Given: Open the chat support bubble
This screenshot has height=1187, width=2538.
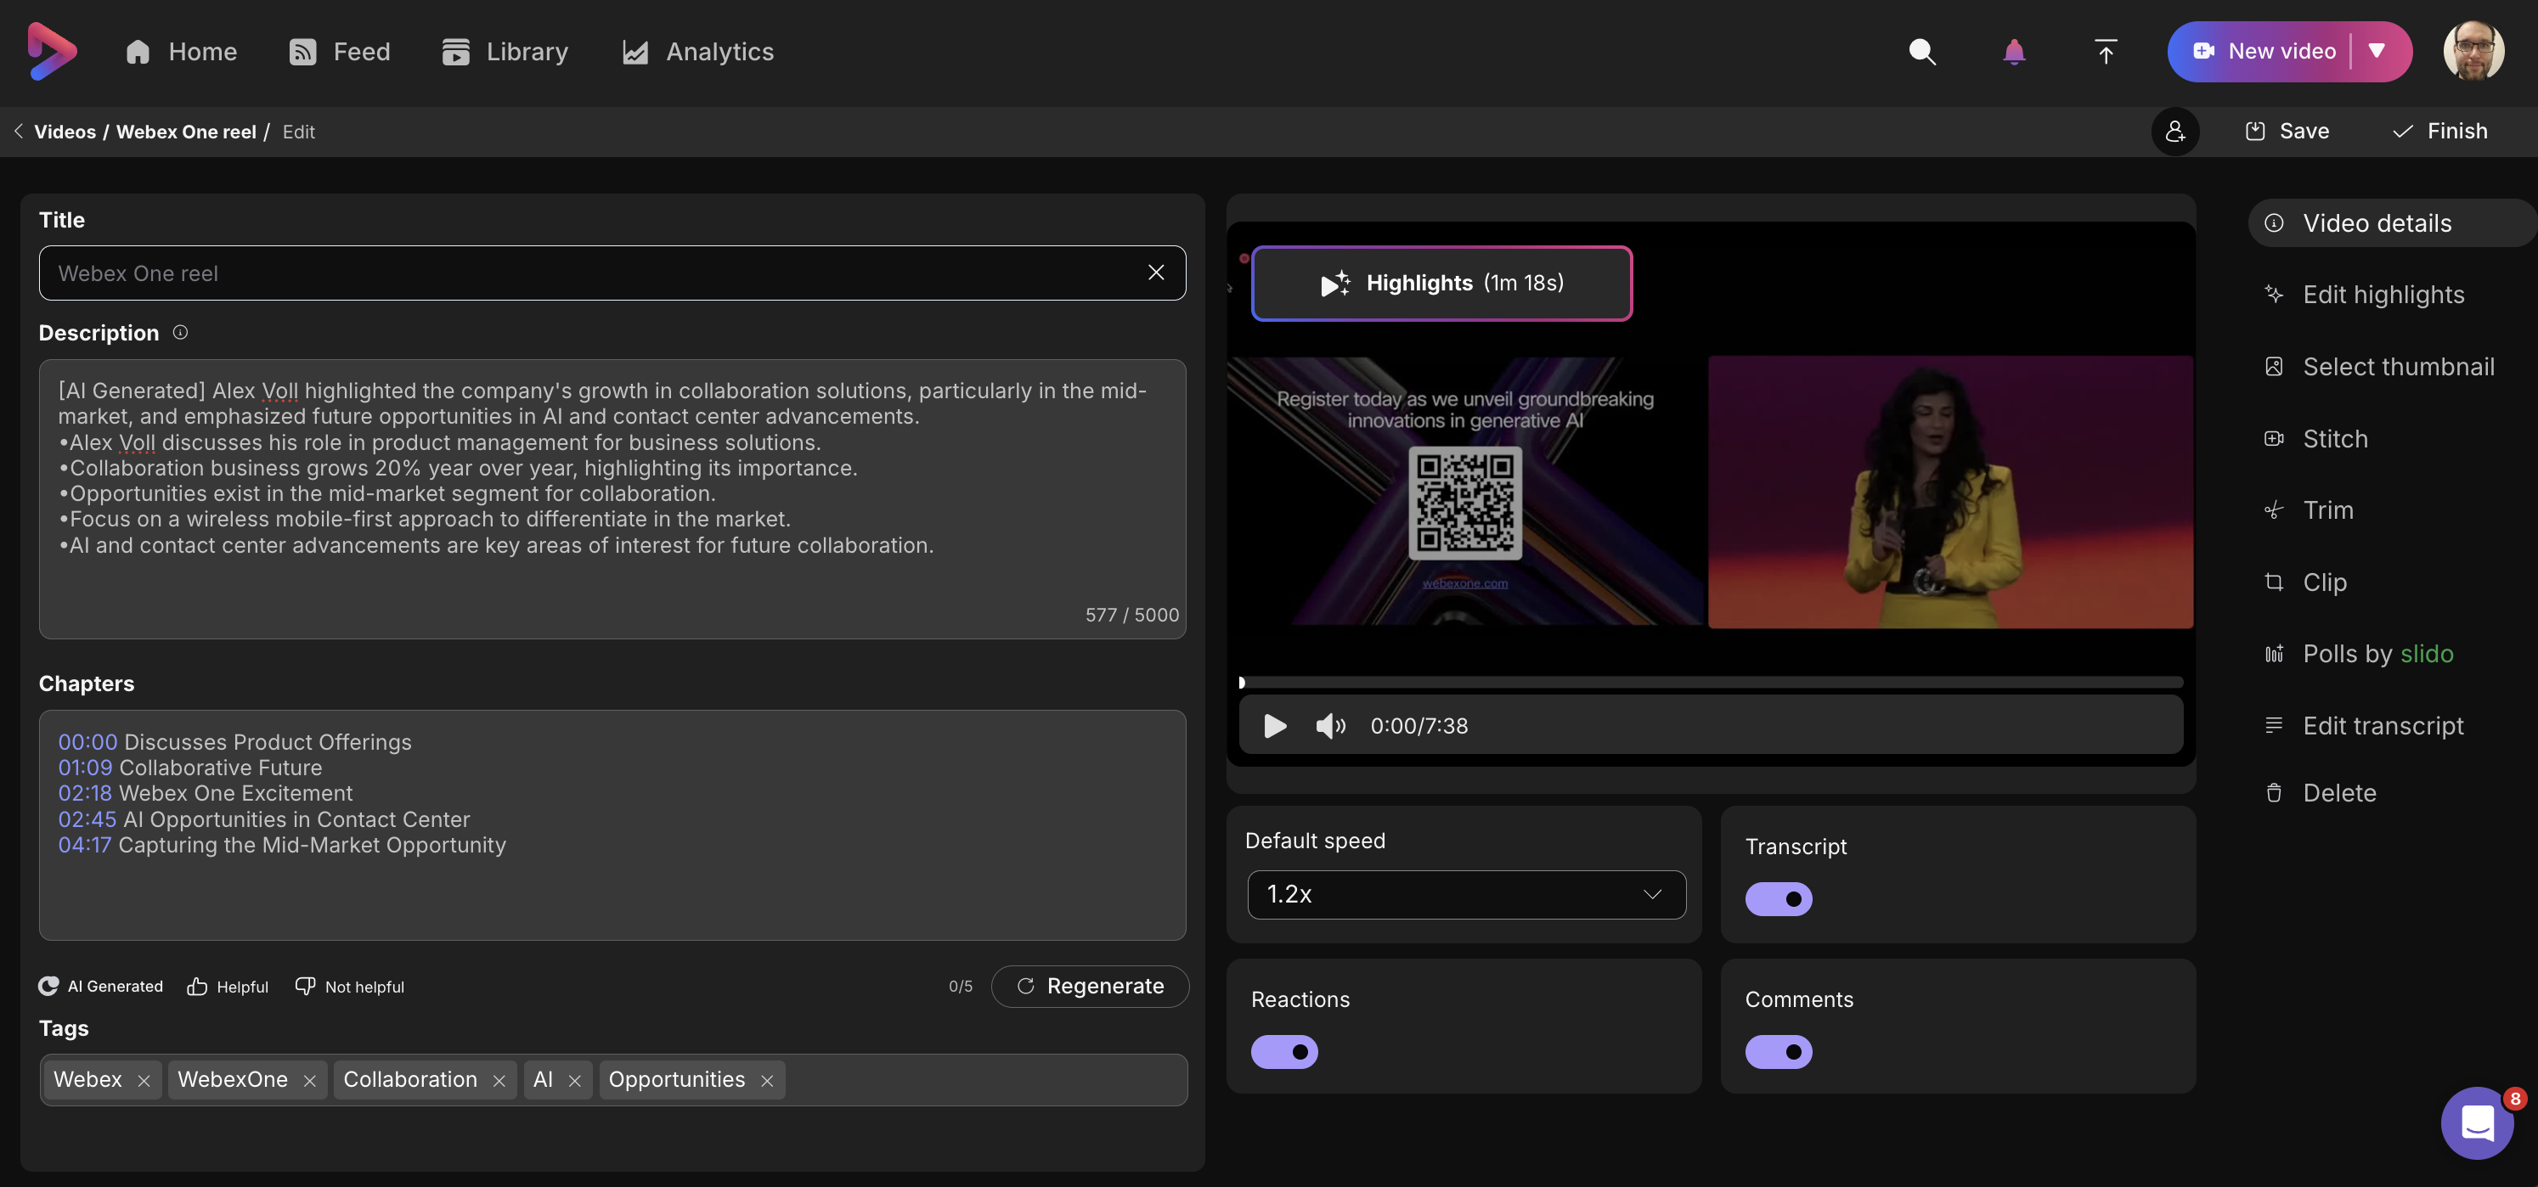Looking at the screenshot, I should click(2477, 1122).
